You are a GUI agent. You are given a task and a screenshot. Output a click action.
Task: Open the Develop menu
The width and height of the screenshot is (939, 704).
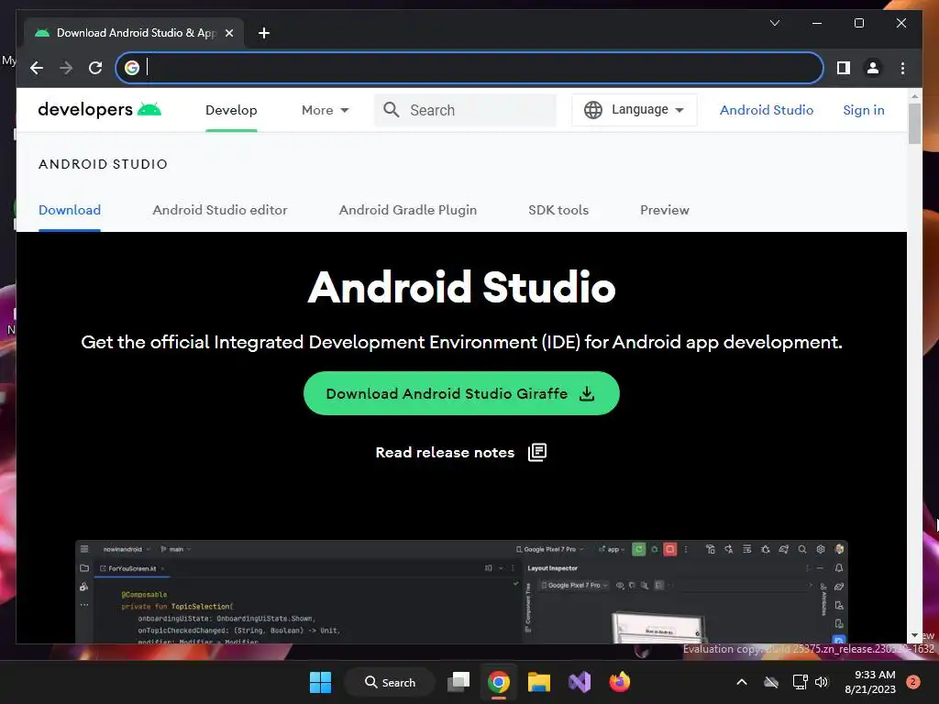[231, 110]
